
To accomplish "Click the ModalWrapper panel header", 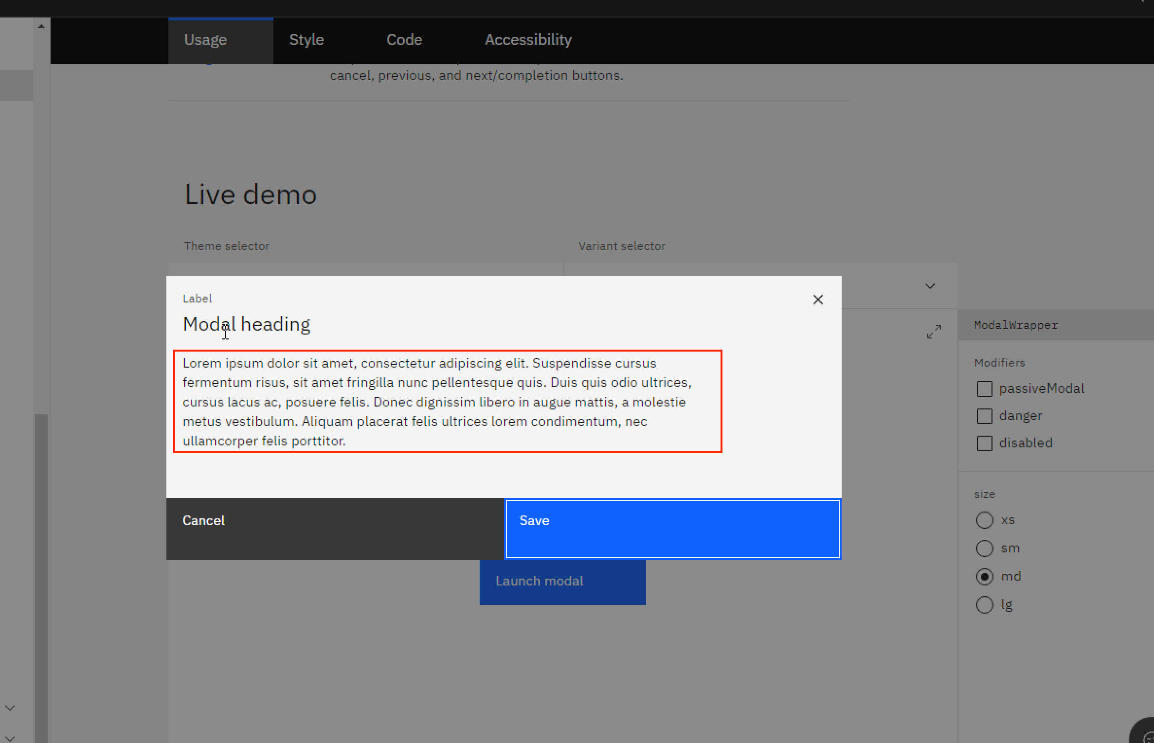I will coord(1056,325).
